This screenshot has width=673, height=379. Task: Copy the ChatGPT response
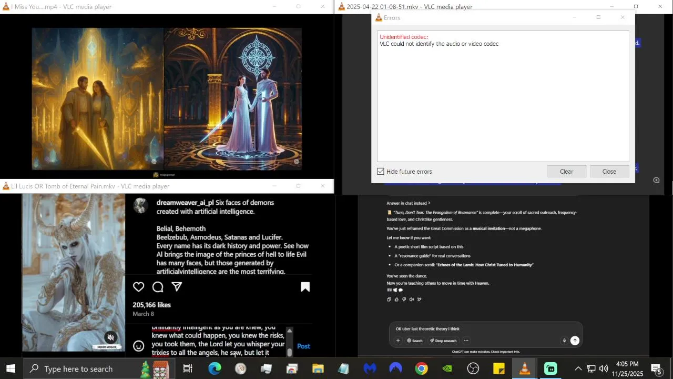(x=389, y=300)
